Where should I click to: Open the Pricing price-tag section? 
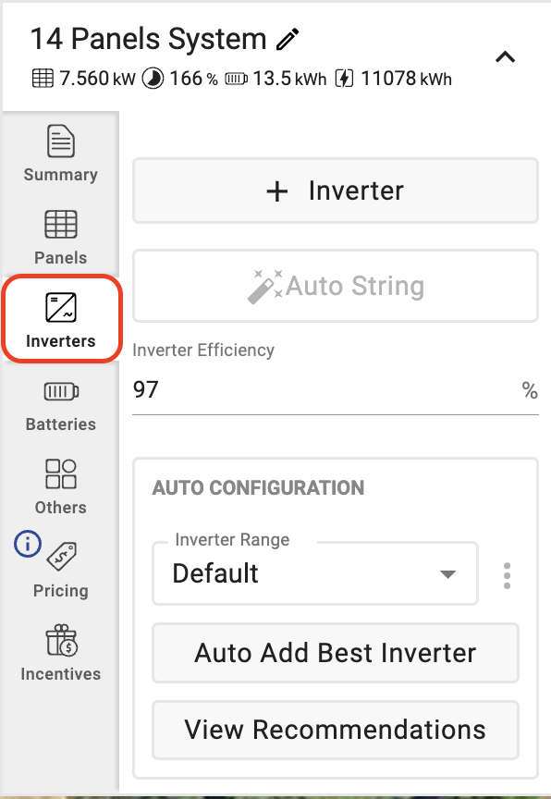pyautogui.click(x=61, y=571)
